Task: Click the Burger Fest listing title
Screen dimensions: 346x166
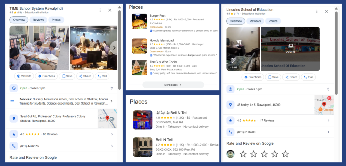Action: click(x=157, y=16)
